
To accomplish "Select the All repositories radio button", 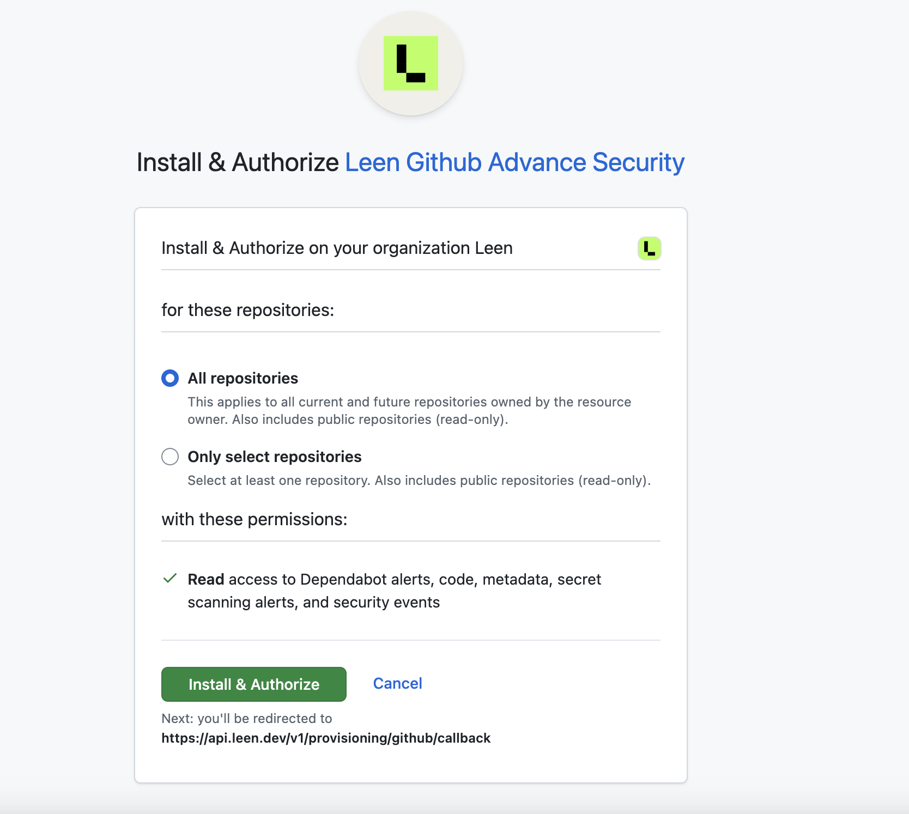I will [x=169, y=378].
